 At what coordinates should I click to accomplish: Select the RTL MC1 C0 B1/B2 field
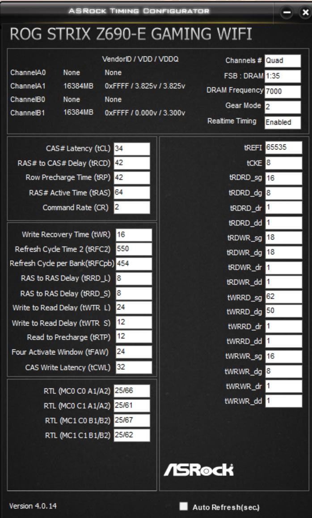click(132, 420)
